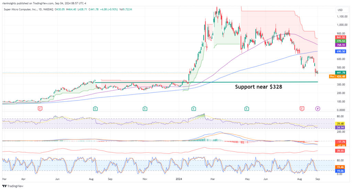The width and height of the screenshot is (352, 190).
Task: Click the Super Micro Computer, Inc. symbol title
Action: coord(29,9)
